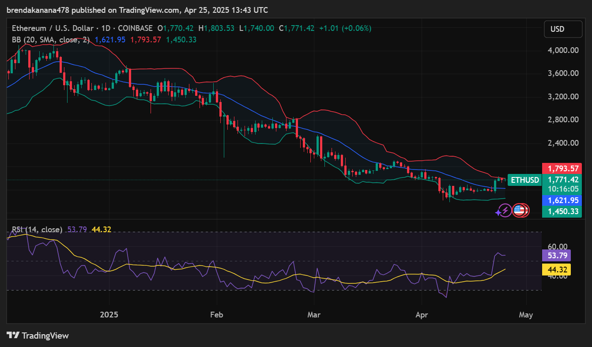592x347 pixels.
Task: Click the 10:16:05 bar countdown timer
Action: click(x=563, y=189)
